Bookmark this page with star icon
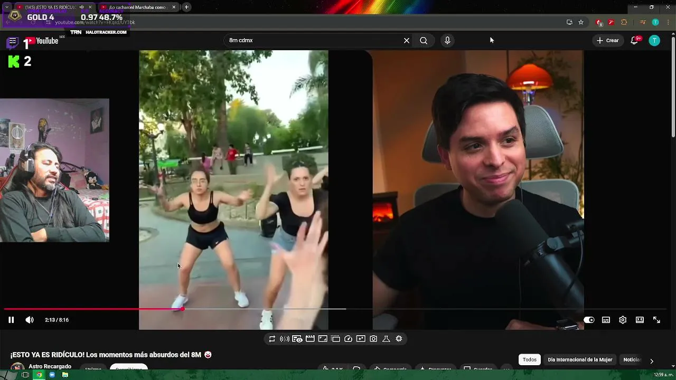Image resolution: width=676 pixels, height=380 pixels. (581, 22)
